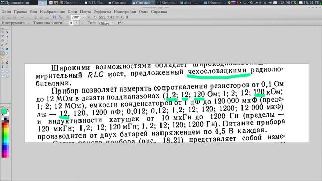The height and width of the screenshot is (181, 322).
Task: Click the New image toolbar icon
Action: pyautogui.click(x=3, y=17)
